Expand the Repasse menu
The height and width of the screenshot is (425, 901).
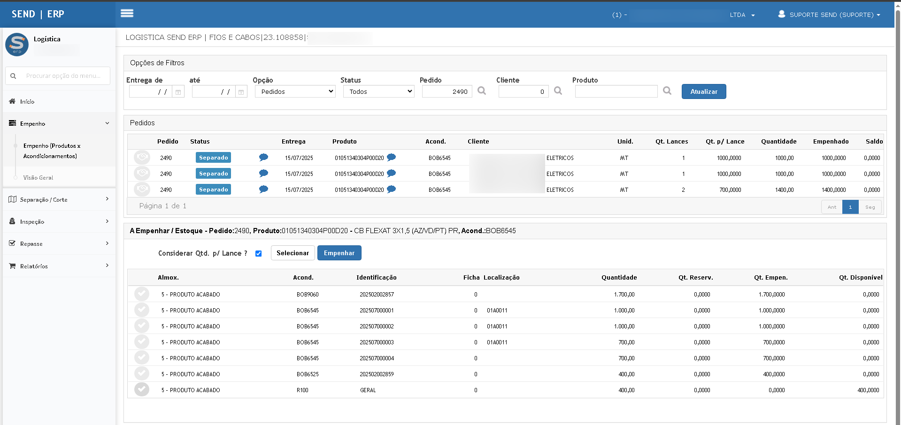click(x=59, y=243)
